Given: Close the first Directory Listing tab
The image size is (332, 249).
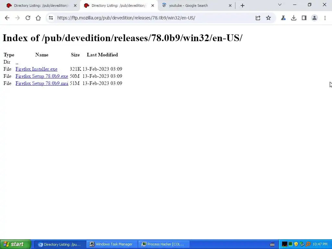Looking at the screenshot, I should coord(75,6).
